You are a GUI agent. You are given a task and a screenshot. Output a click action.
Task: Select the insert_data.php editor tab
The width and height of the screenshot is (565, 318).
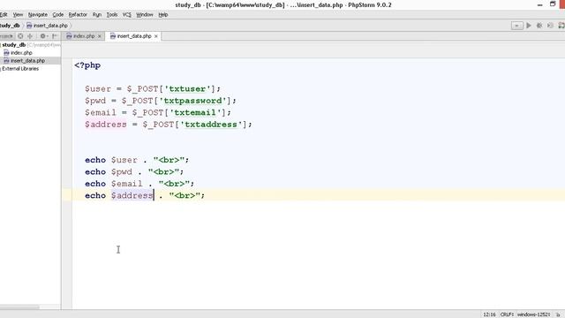(x=133, y=36)
